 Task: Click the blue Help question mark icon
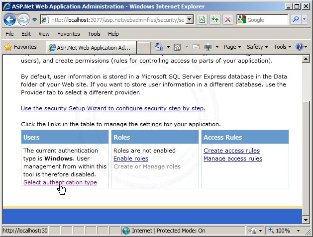[300, 47]
